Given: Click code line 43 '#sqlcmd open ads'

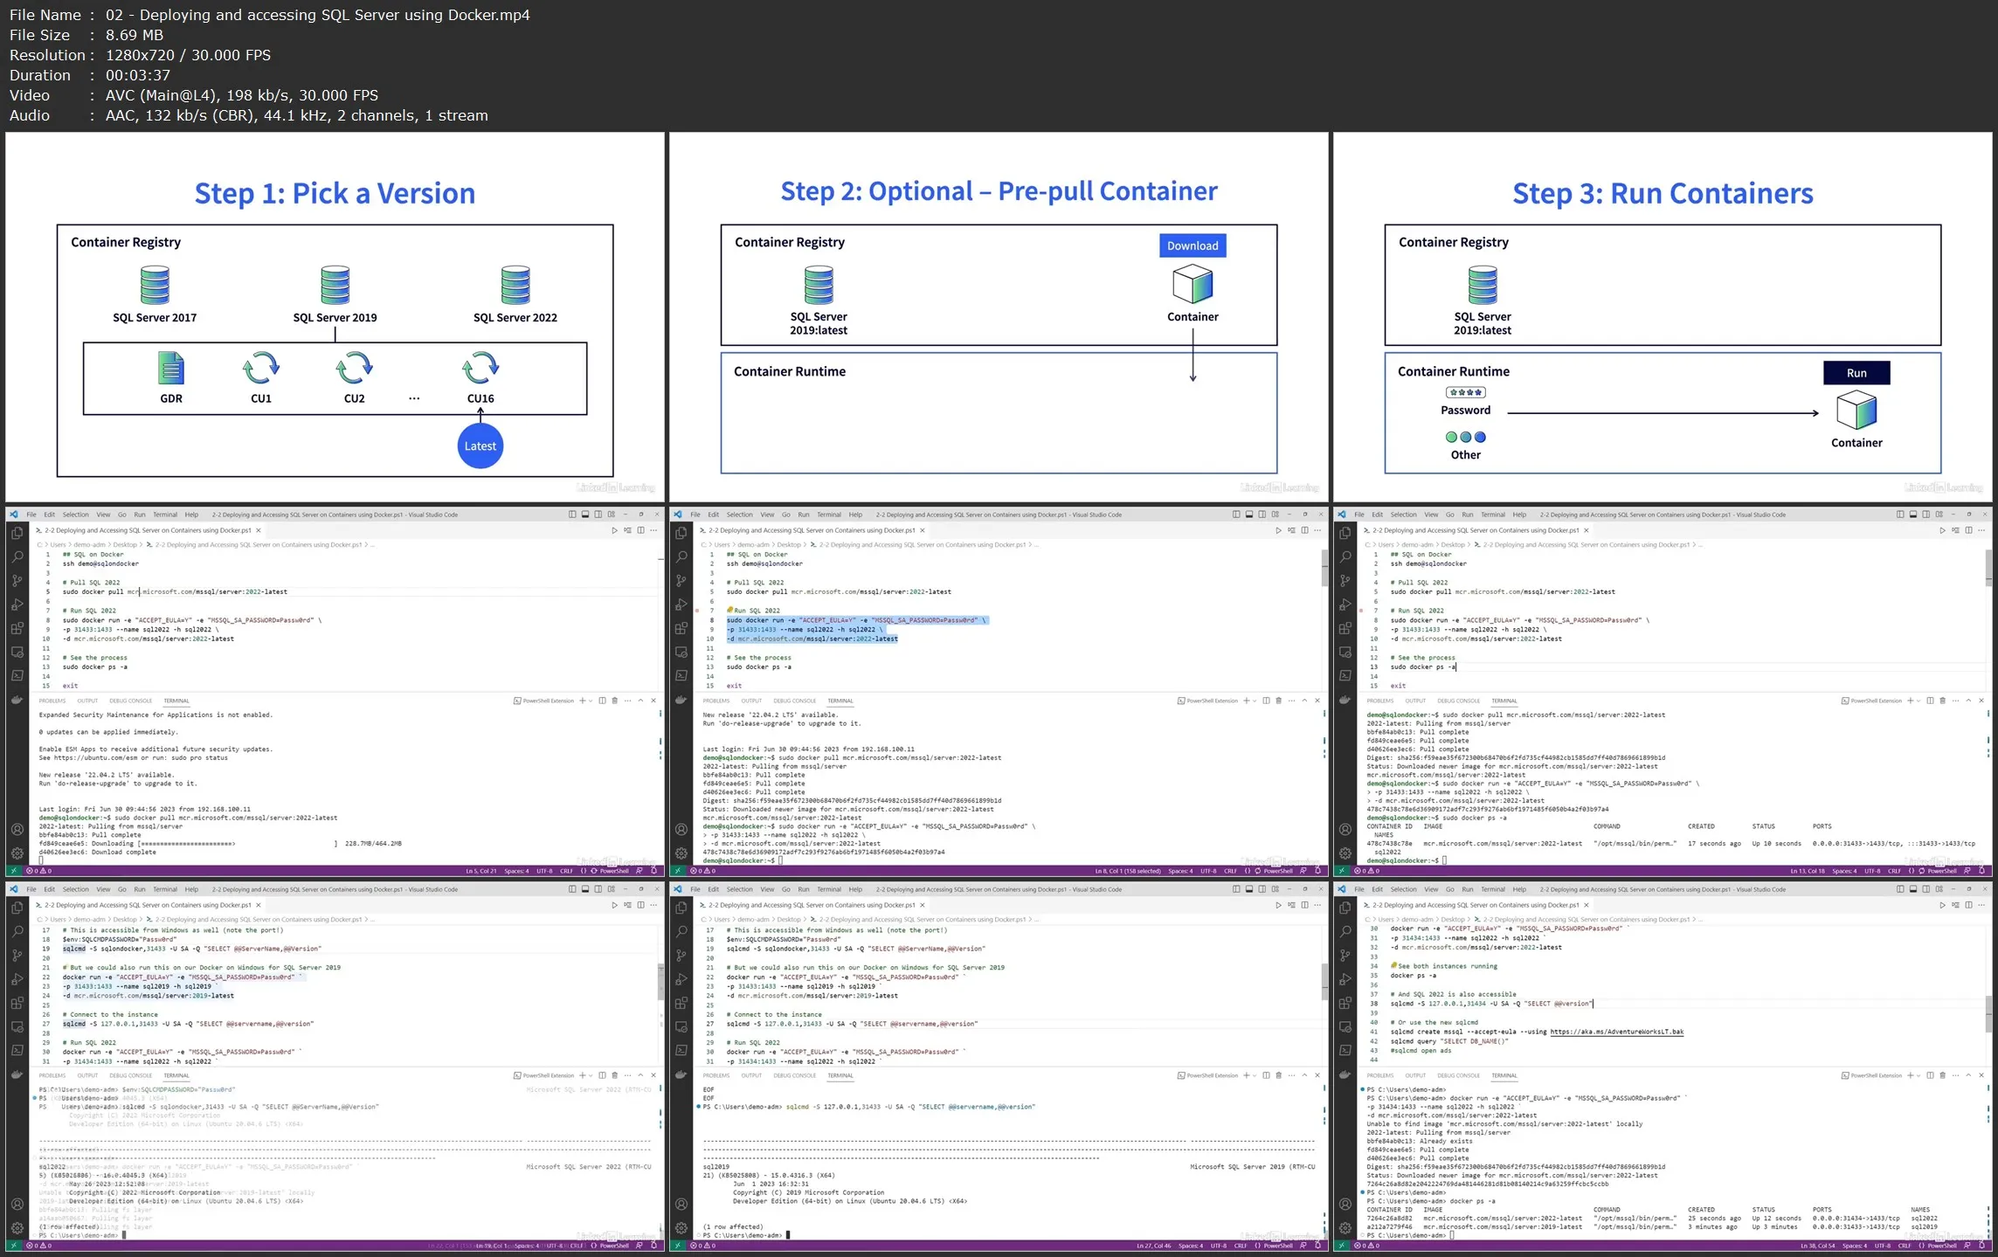Looking at the screenshot, I should point(1421,1051).
